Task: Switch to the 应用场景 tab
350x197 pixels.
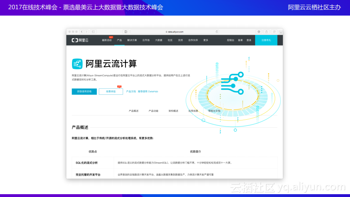Action: [x=193, y=111]
